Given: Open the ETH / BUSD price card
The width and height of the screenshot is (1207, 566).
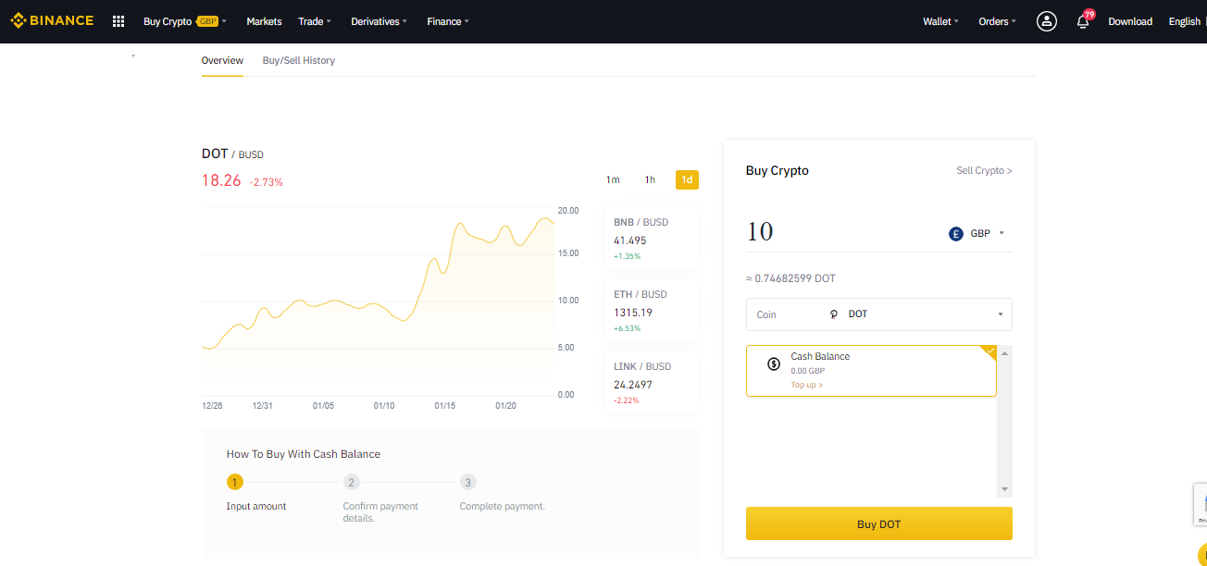Looking at the screenshot, I should coord(651,311).
